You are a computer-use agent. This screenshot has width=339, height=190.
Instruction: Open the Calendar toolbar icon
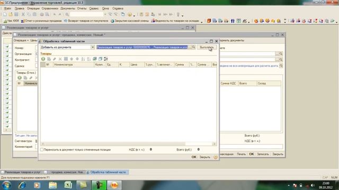pyautogui.click(x=147, y=14)
